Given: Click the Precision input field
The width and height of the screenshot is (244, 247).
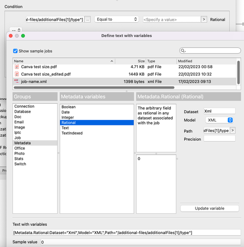Looking at the screenshot, I should pos(219,139).
